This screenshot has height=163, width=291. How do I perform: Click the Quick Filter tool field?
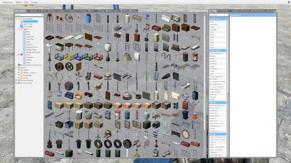219,15
